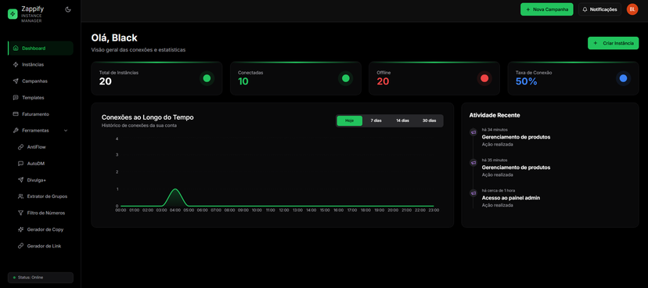Viewport: 648px width, 288px height.
Task: Click the Zappify logo icon
Action: (x=13, y=14)
